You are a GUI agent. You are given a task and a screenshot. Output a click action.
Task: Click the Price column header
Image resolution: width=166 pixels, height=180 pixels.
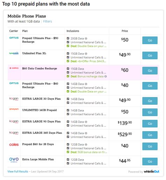125,31
